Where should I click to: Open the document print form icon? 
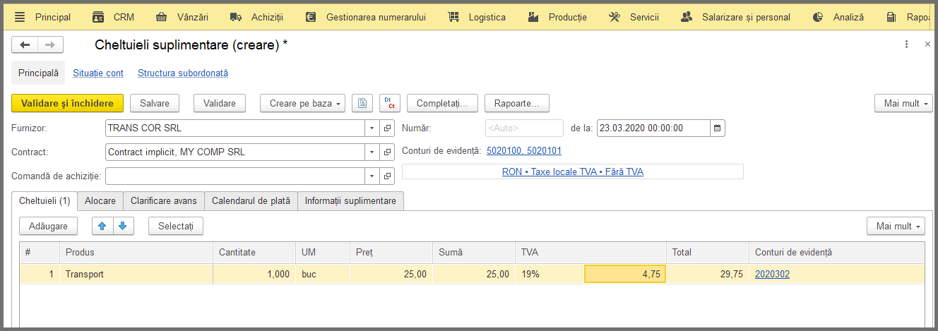[x=362, y=103]
